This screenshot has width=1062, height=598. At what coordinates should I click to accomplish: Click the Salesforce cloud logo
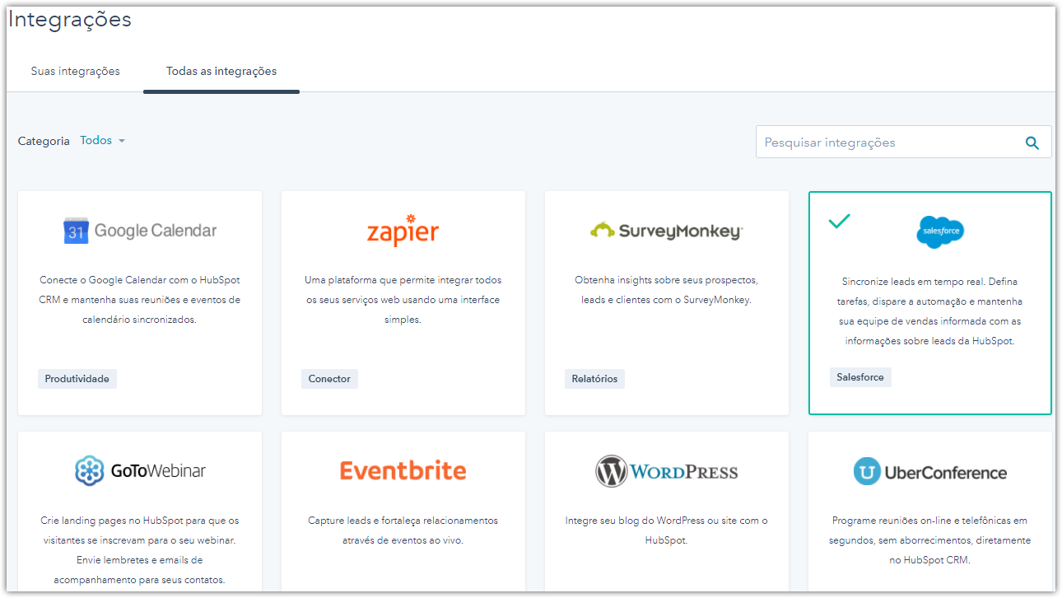[939, 231]
